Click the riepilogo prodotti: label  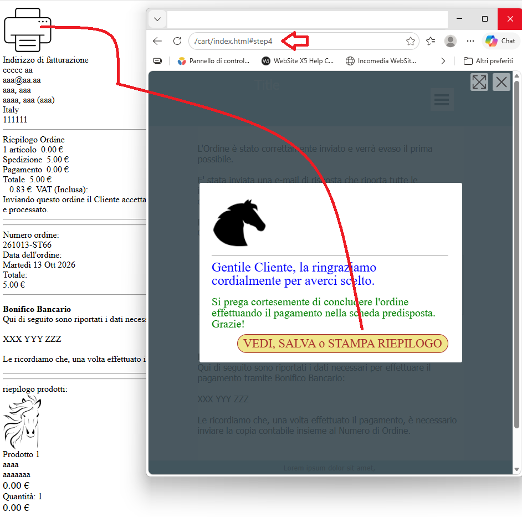pyautogui.click(x=35, y=389)
